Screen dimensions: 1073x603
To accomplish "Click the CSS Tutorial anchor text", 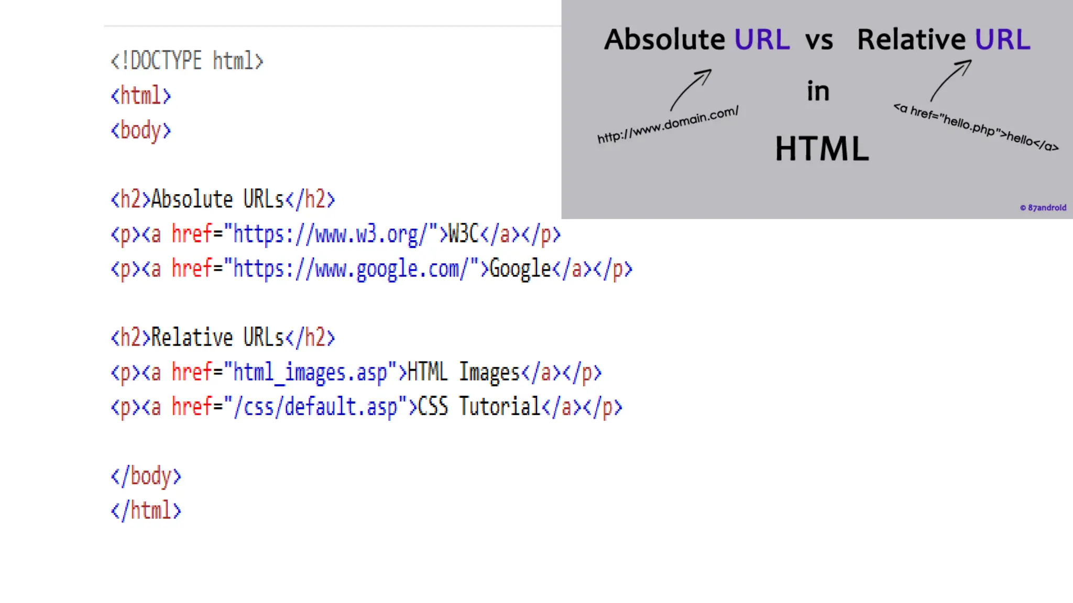I will pyautogui.click(x=479, y=407).
